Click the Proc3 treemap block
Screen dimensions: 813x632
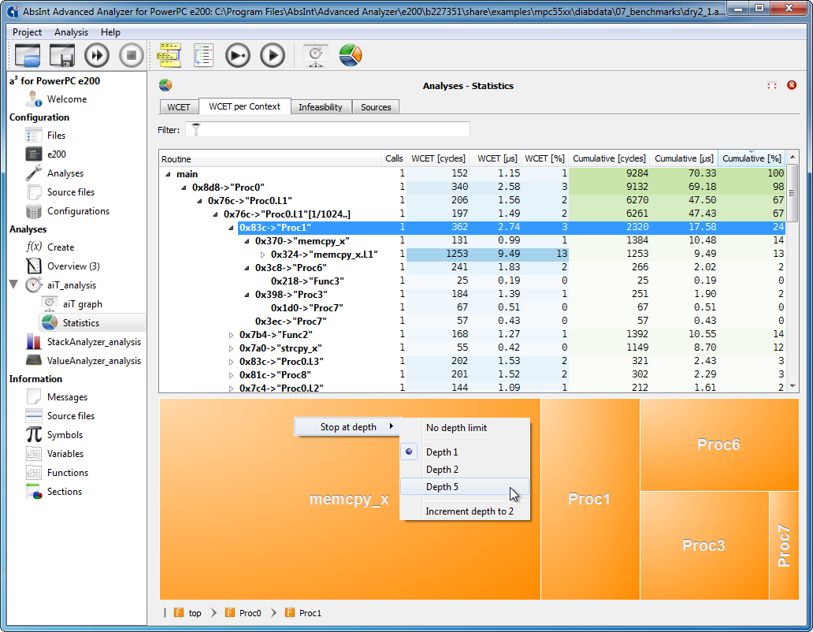(x=704, y=545)
